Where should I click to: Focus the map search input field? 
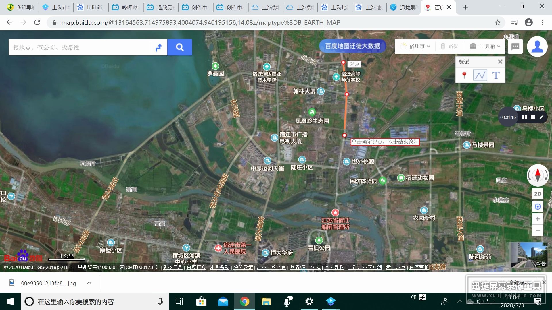click(x=80, y=47)
